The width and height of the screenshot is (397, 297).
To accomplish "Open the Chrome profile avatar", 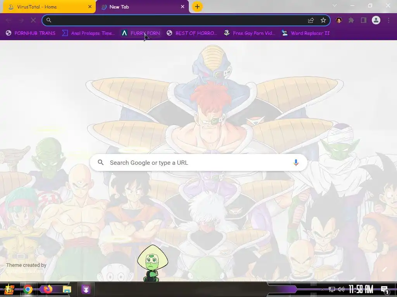I will [376, 20].
